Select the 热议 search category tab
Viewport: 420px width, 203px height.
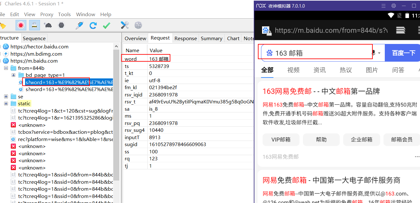coord(346,70)
